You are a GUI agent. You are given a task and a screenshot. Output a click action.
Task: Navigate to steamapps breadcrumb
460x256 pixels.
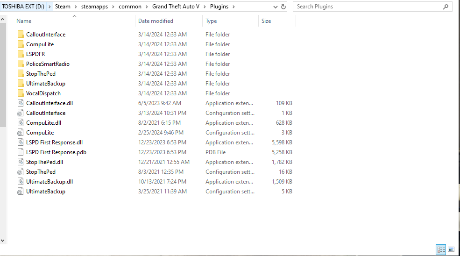click(94, 7)
